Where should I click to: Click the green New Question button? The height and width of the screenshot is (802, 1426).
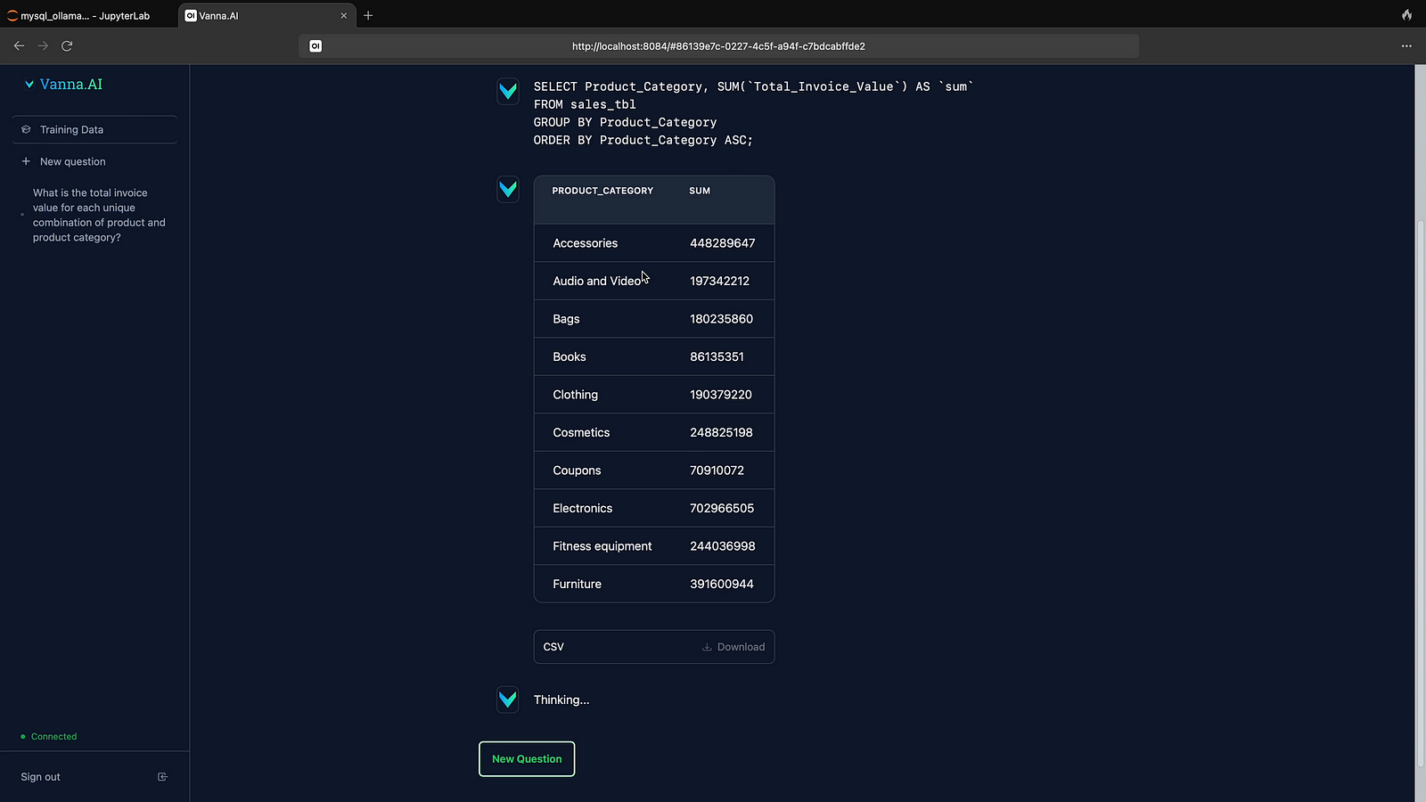pos(527,759)
